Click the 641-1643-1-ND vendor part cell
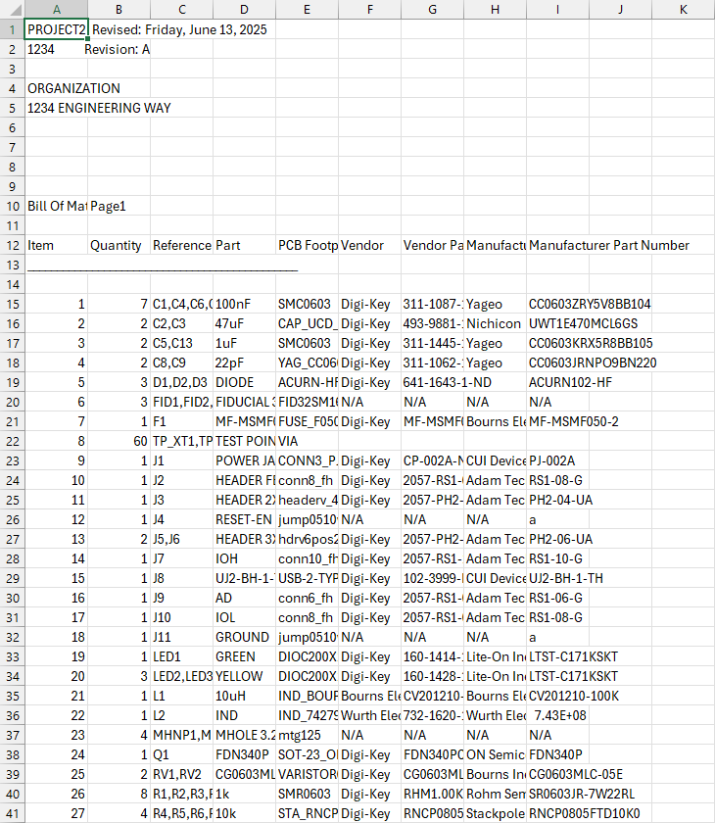 click(432, 382)
